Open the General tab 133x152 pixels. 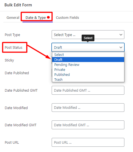[13, 17]
